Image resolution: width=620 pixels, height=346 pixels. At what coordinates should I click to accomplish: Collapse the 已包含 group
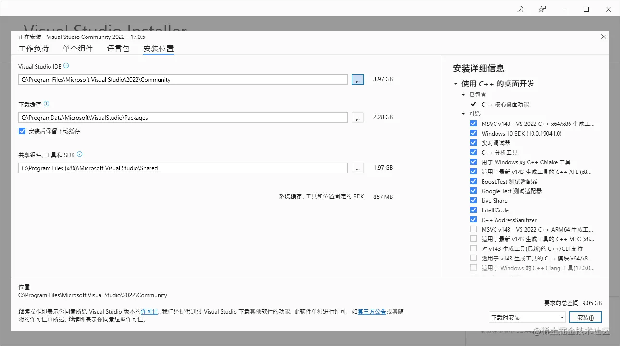pyautogui.click(x=463, y=95)
